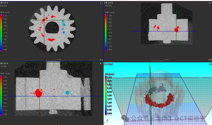The height and width of the screenshot is (125, 212).
Task: Select the large red defect below the gear bore
Action: click(51, 40)
